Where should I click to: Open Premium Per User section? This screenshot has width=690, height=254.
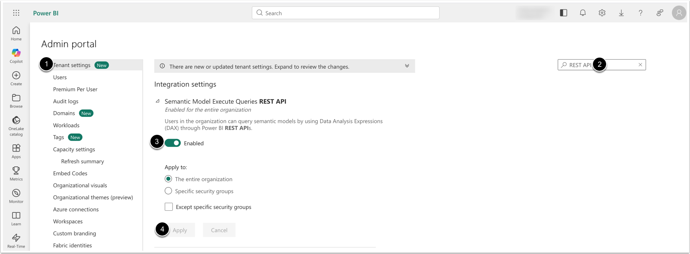point(75,89)
